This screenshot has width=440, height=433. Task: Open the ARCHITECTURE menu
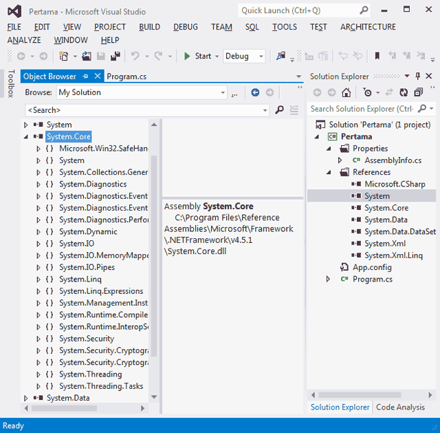(x=368, y=27)
